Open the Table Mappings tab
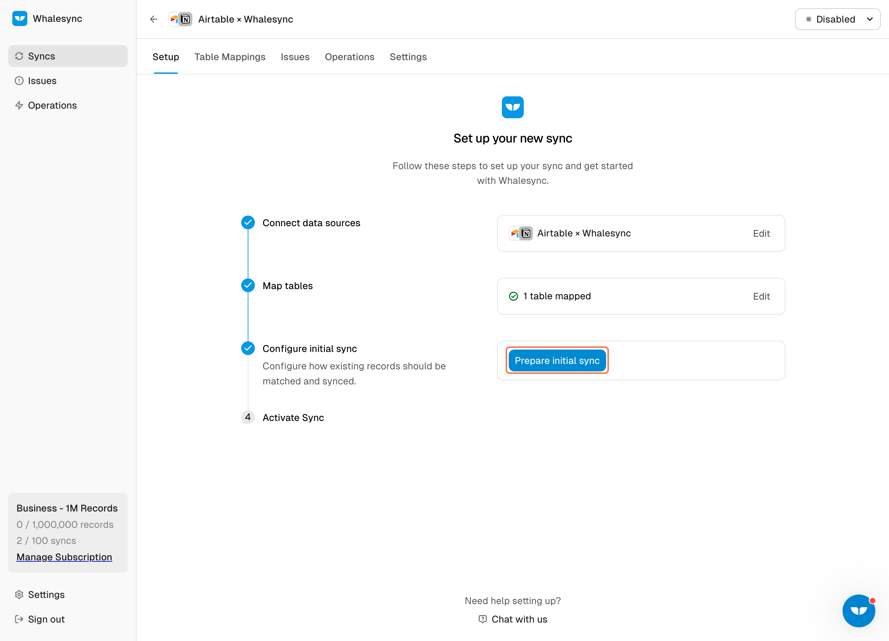This screenshot has width=889, height=641. tap(230, 57)
